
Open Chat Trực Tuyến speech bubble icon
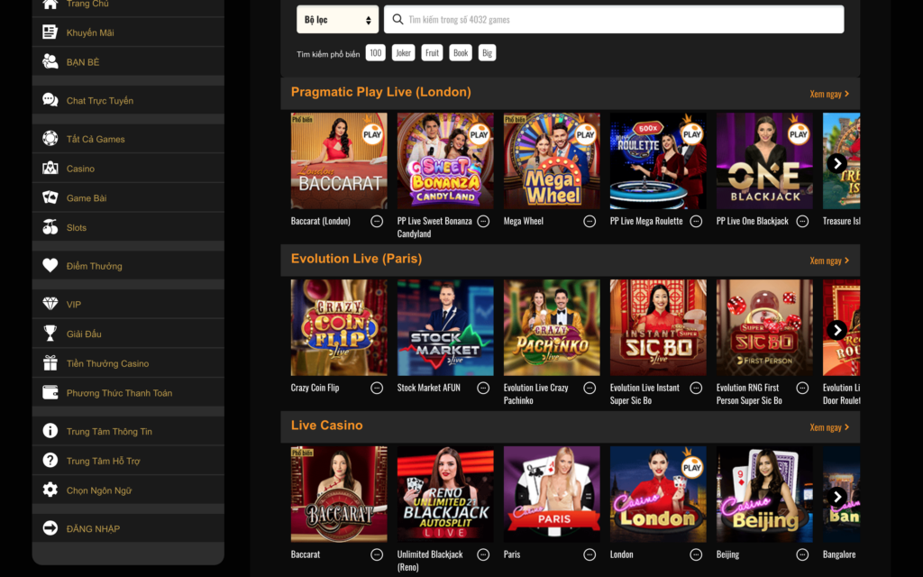click(x=50, y=100)
